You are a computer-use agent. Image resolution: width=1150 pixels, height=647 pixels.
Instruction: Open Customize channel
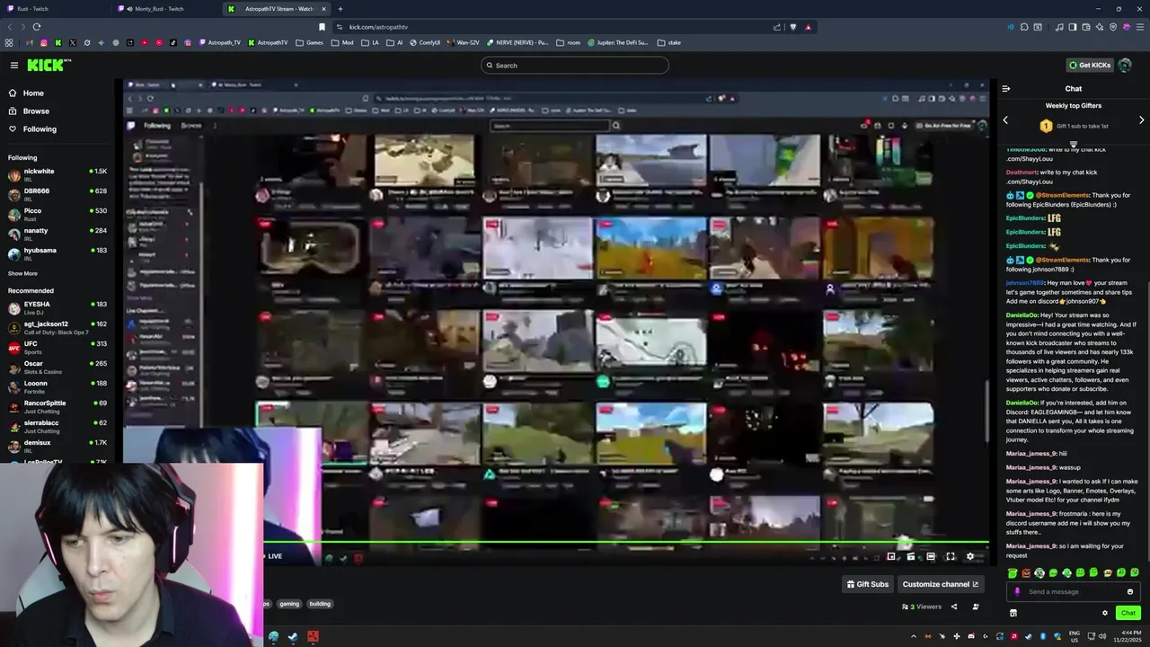(x=941, y=584)
